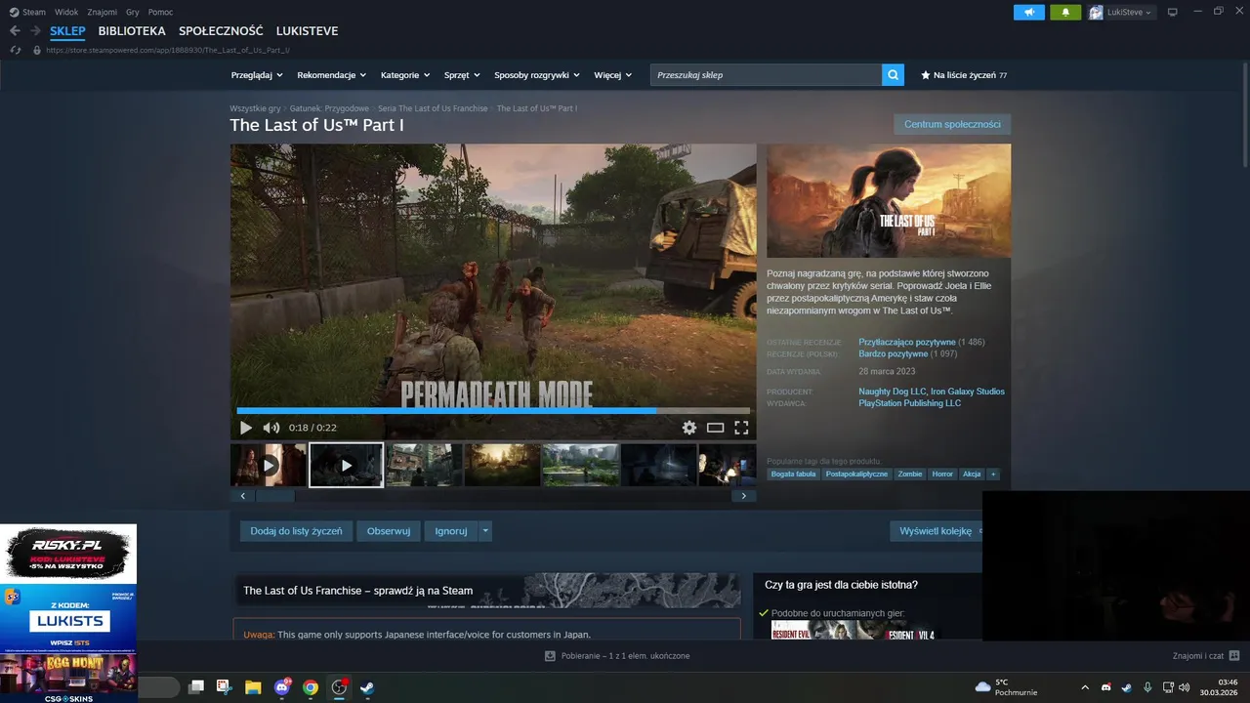Open the Steam announcements megaphone button

point(1029,12)
